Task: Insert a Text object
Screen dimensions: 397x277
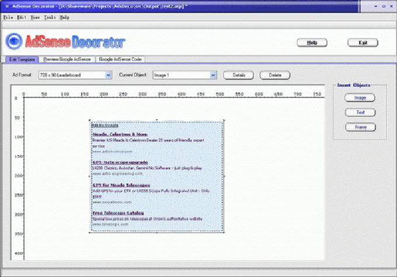Action: click(360, 113)
